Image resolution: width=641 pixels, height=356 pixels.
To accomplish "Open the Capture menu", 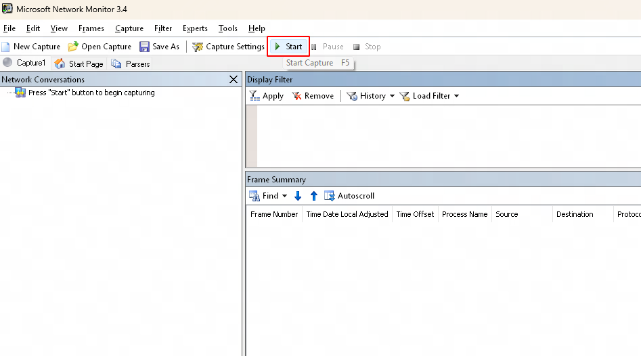I will (x=129, y=28).
